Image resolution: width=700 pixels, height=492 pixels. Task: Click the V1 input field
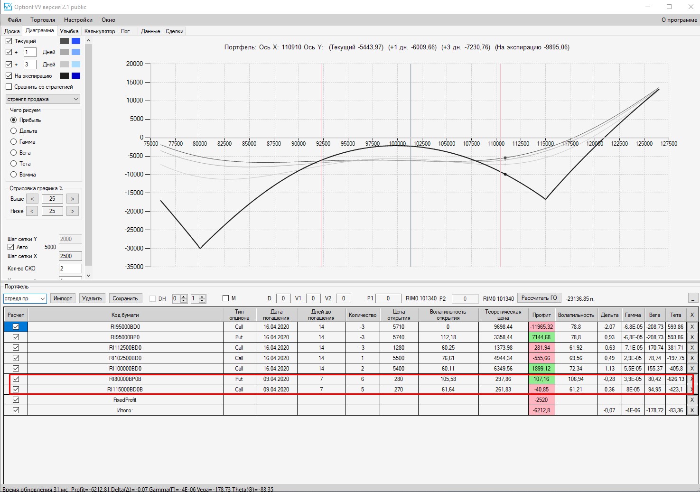click(313, 298)
